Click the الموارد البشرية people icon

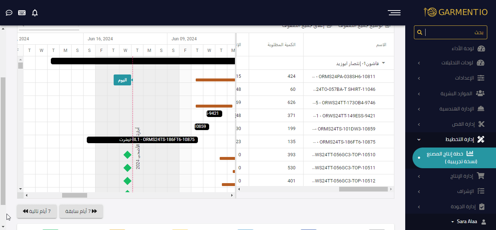480,93
